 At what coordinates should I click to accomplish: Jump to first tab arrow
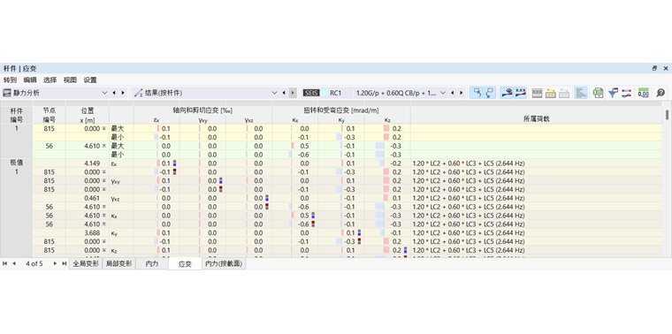[5, 263]
